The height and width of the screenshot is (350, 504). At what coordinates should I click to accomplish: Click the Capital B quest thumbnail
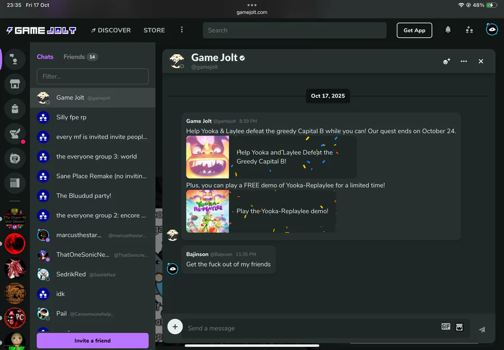pos(208,157)
